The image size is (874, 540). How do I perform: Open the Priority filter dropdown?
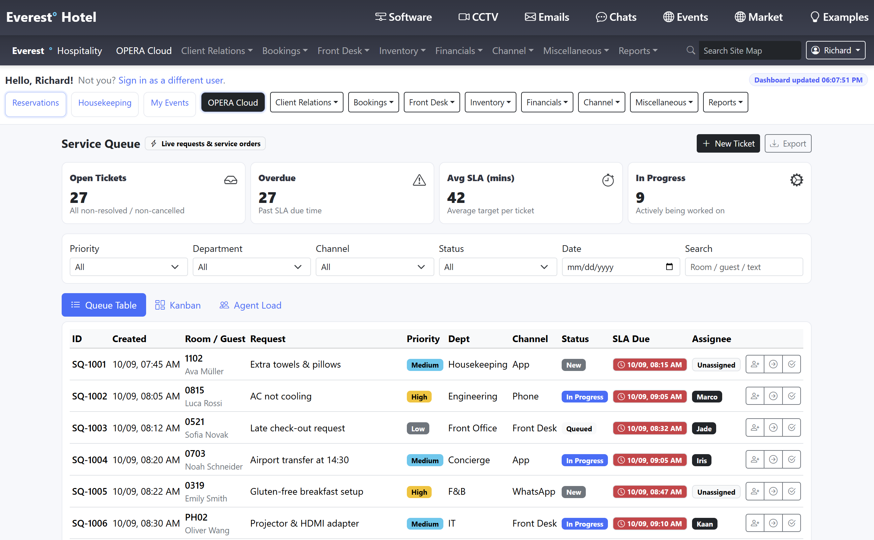[x=128, y=267]
